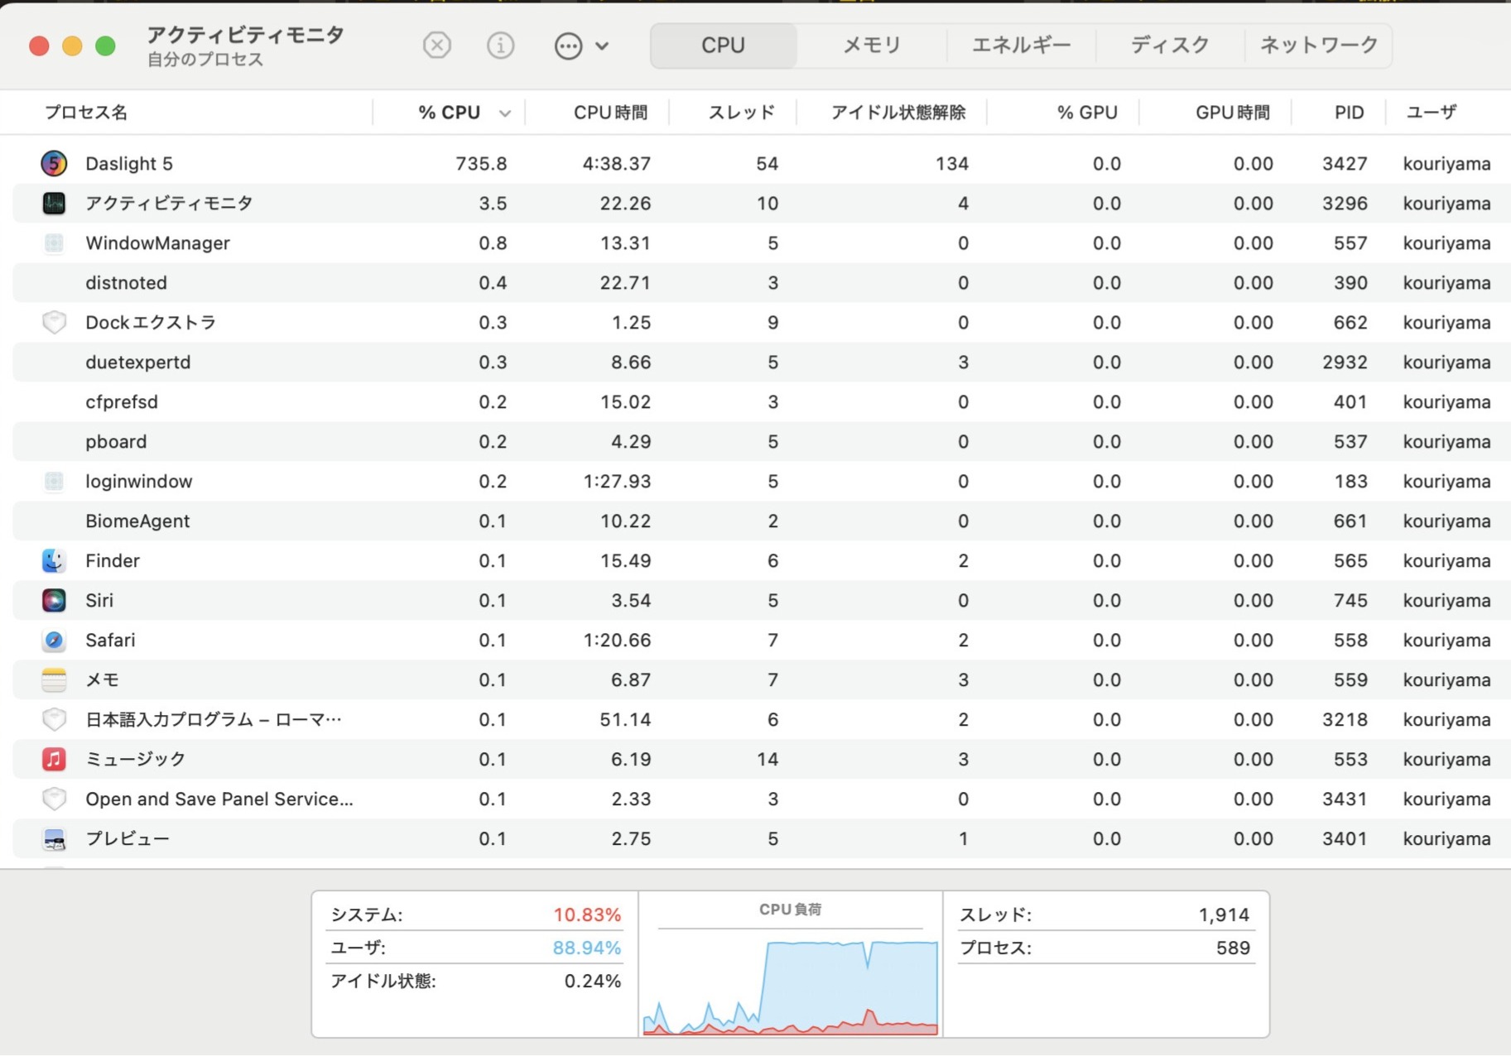The image size is (1511, 1056).
Task: Switch to the ディスク tab
Action: [x=1170, y=45]
